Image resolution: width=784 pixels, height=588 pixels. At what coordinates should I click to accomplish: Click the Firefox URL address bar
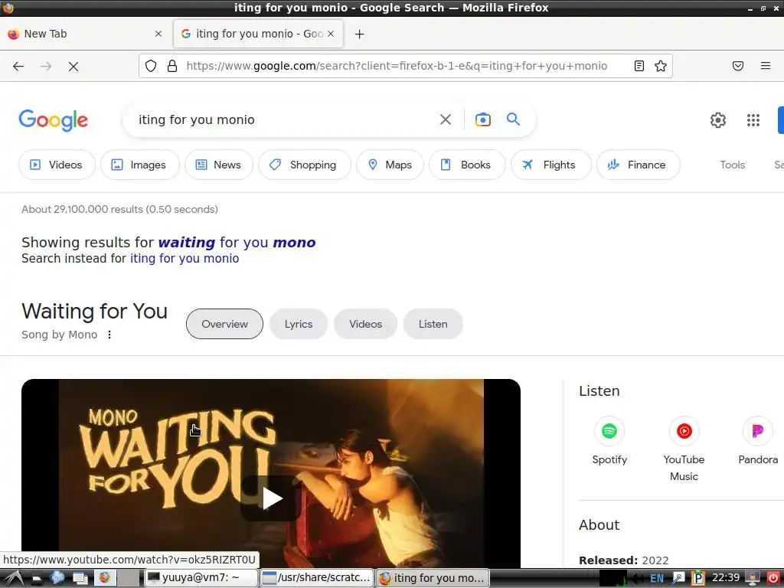coord(397,66)
